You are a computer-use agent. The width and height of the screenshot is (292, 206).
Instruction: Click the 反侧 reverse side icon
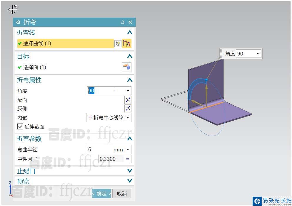pos(128,108)
